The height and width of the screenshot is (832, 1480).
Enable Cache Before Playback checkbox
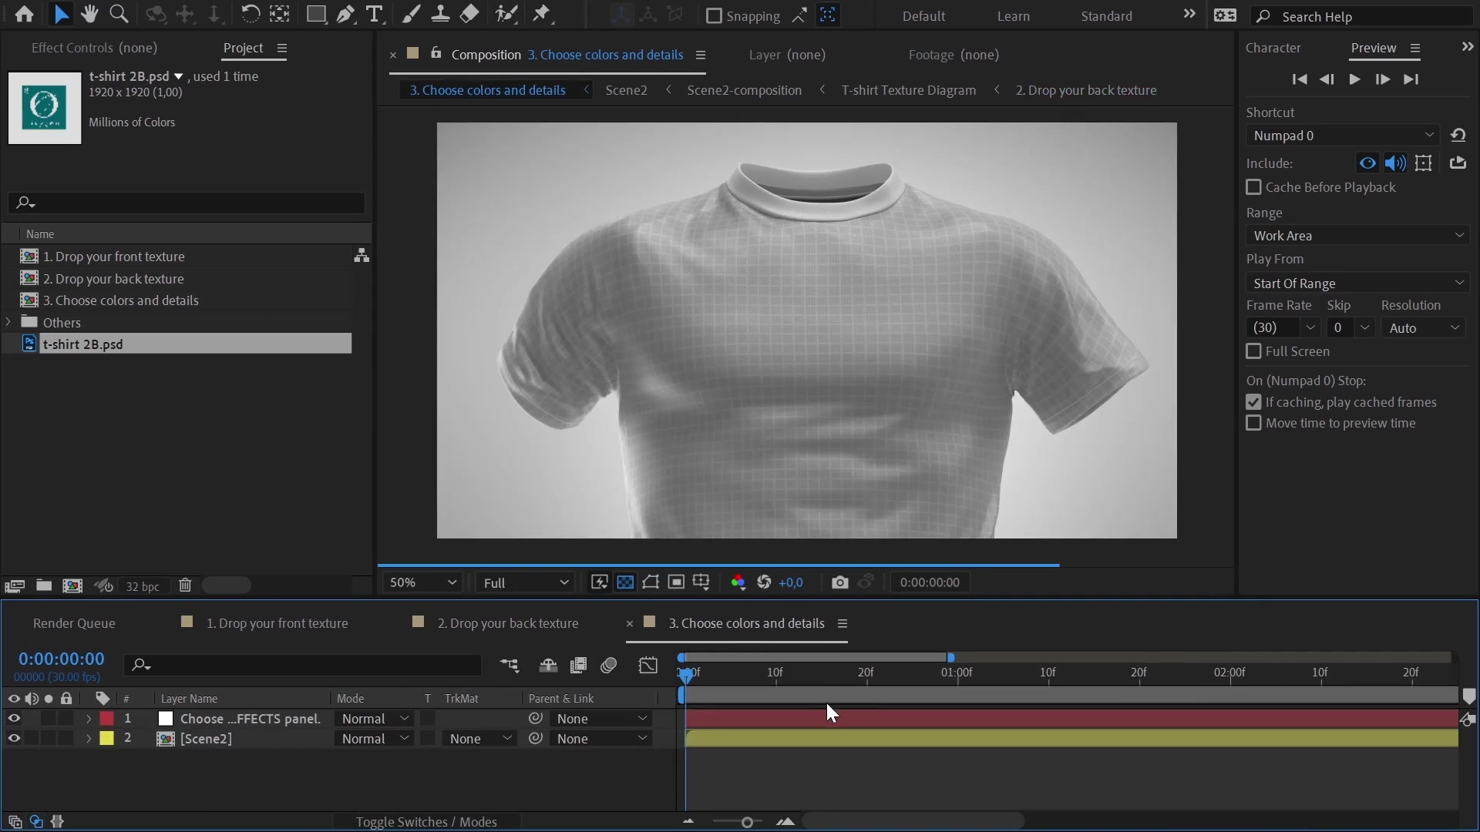coord(1253,186)
